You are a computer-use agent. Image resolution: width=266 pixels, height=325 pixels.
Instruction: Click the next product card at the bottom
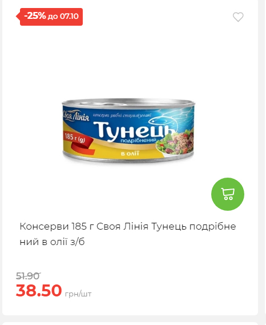(130, 323)
